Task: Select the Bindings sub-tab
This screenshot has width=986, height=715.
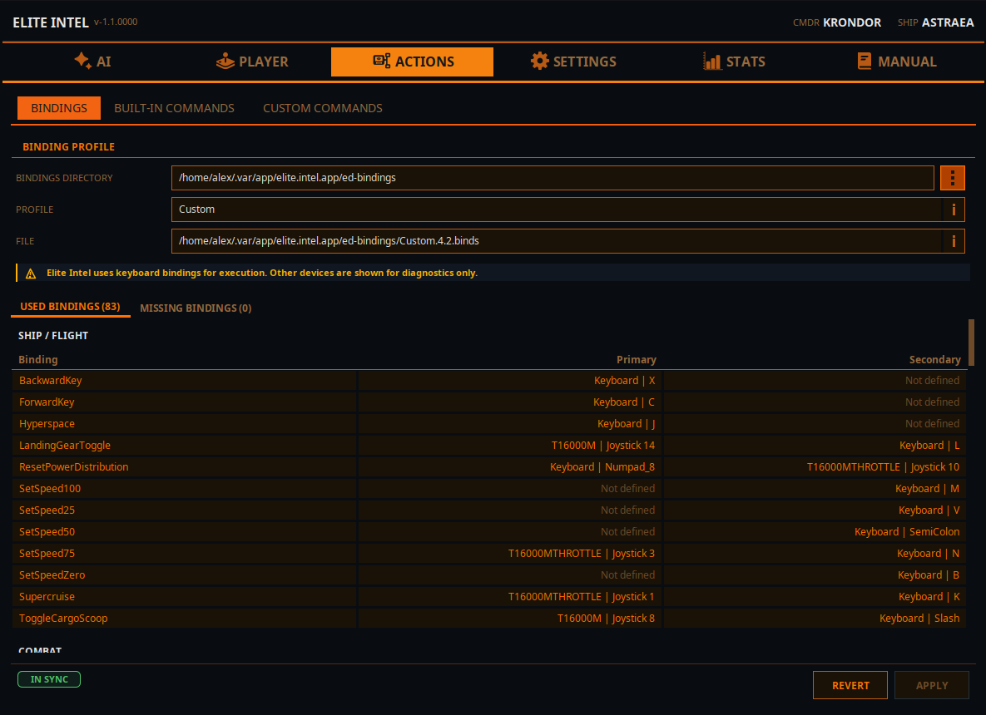Action: pos(59,108)
